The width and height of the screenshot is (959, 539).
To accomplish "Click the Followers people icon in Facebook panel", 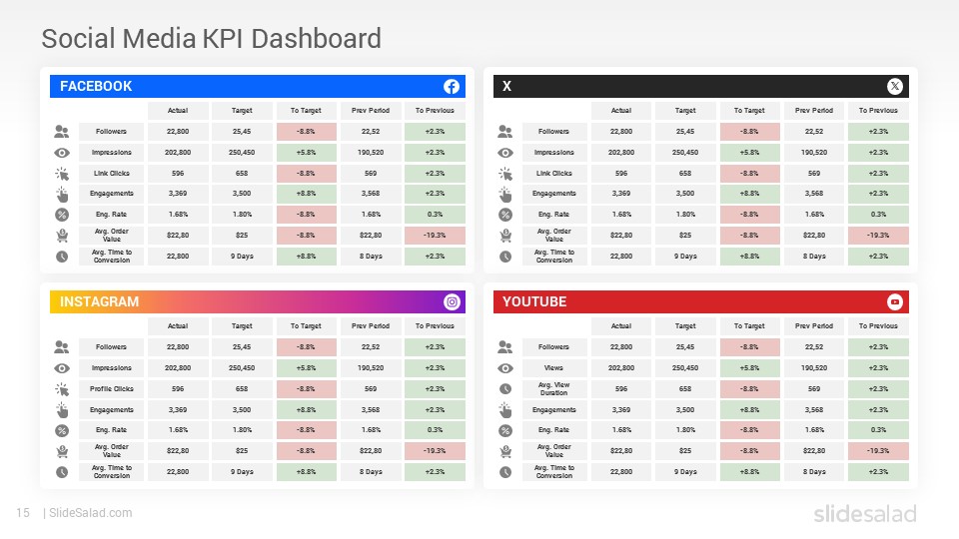I will pyautogui.click(x=62, y=132).
